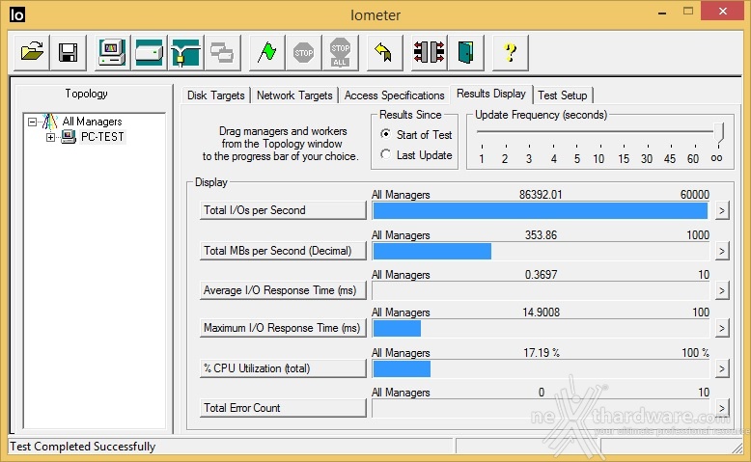Image resolution: width=751 pixels, height=462 pixels.
Task: Open chart arrow for Maximum I/O Response Time
Action: pyautogui.click(x=722, y=329)
